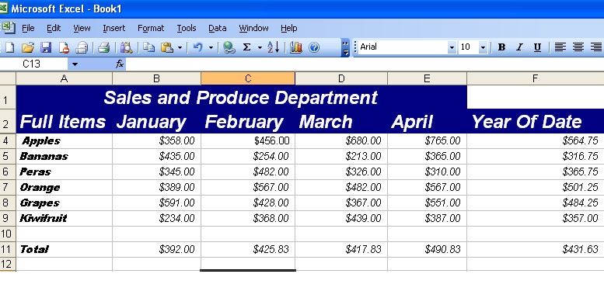Open the Format menu
This screenshot has width=604, height=298.
[x=151, y=28]
